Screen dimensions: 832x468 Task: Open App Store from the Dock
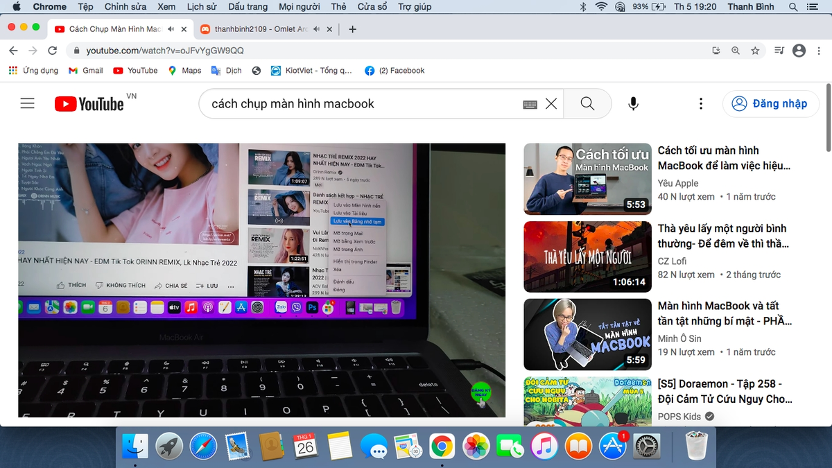click(x=613, y=446)
